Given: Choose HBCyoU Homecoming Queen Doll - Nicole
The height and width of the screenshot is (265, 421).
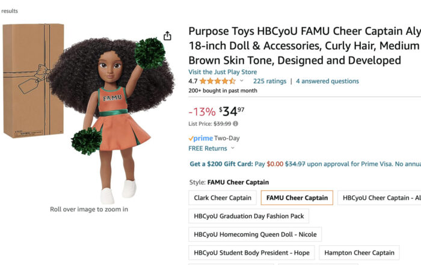Looking at the screenshot, I should point(255,234).
